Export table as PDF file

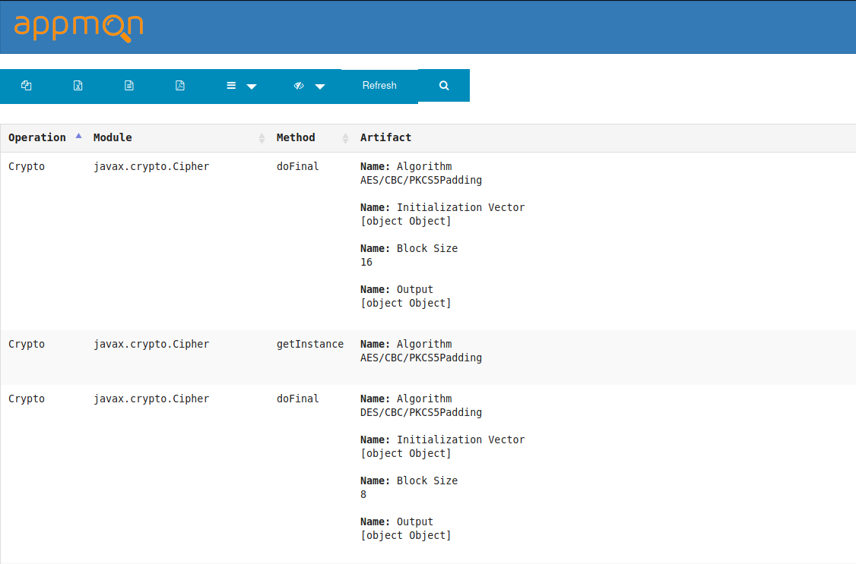coord(180,86)
